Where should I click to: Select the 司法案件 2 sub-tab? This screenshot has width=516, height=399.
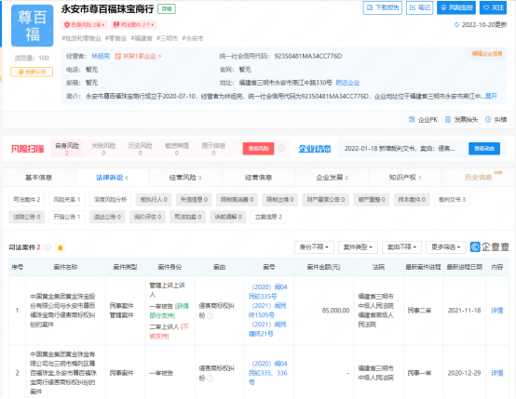point(27,200)
